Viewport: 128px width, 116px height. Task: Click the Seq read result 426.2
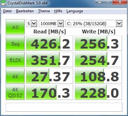coord(49,43)
